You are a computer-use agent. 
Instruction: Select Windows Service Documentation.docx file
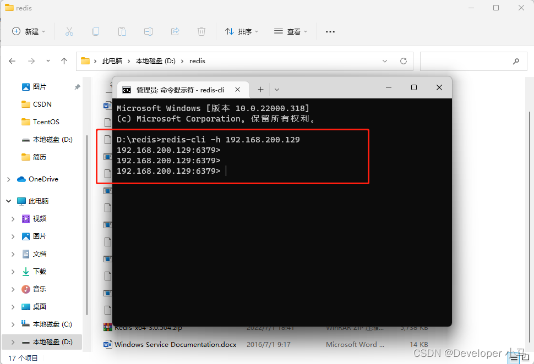pyautogui.click(x=176, y=345)
